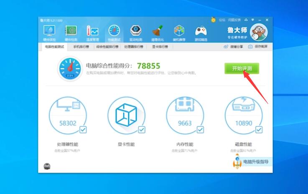Switch to the 处理器排行榜 tab

pyautogui.click(x=134, y=47)
